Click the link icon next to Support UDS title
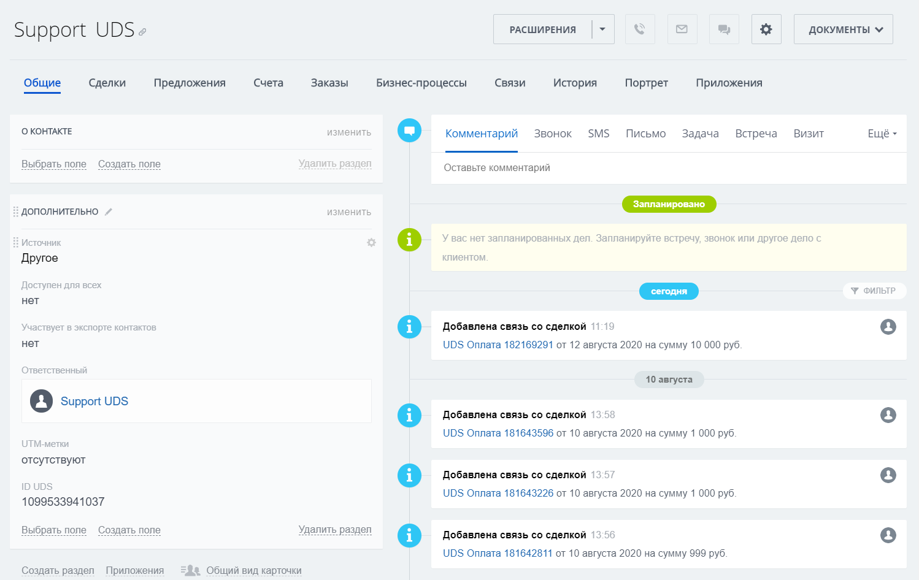This screenshot has width=919, height=580. (x=142, y=32)
